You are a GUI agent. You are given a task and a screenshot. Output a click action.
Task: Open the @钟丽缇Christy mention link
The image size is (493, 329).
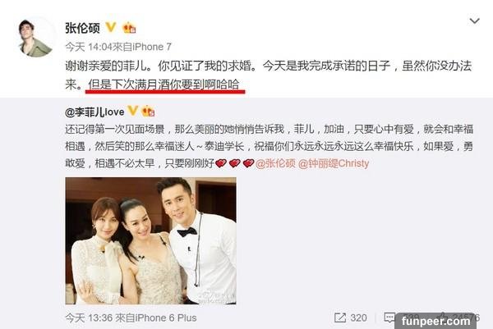coord(334,163)
